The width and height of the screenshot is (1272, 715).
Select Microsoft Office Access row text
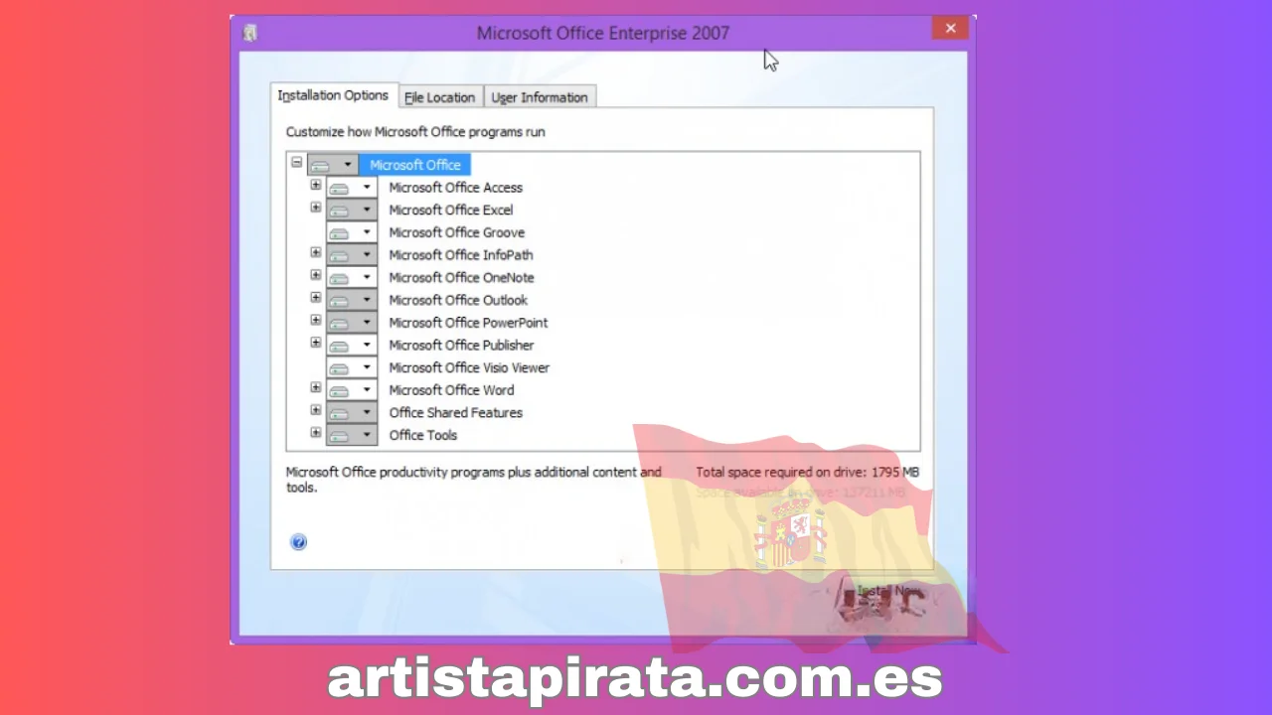[x=456, y=188]
